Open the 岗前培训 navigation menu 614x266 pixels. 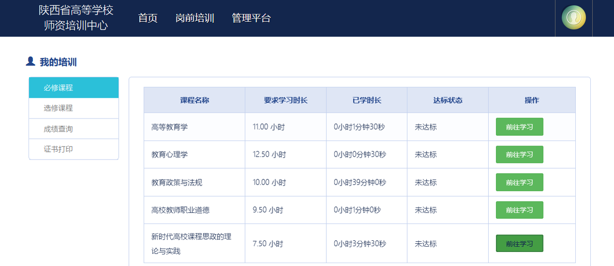point(195,18)
